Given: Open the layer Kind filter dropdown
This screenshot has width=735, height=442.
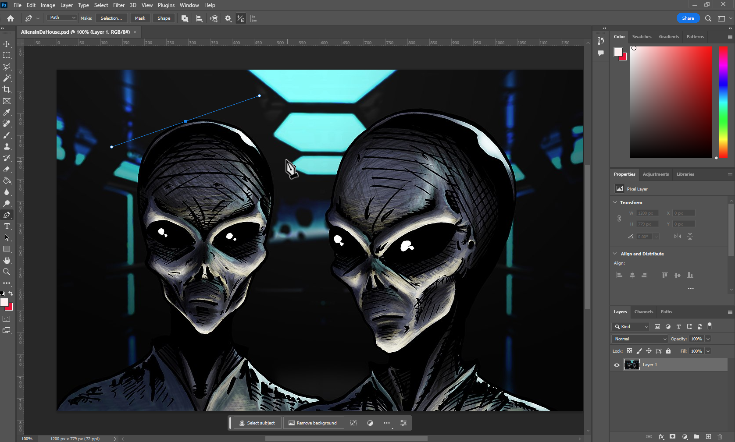Looking at the screenshot, I should [631, 326].
